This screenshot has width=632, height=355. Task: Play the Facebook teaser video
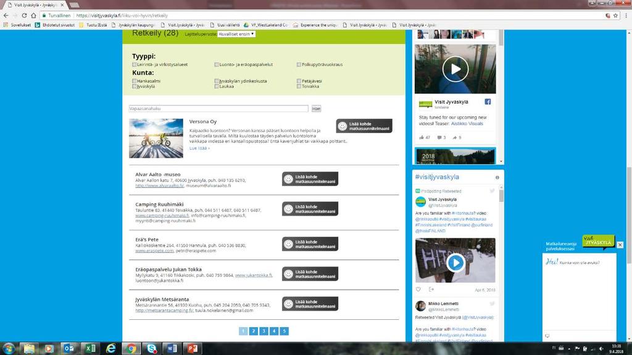455,69
